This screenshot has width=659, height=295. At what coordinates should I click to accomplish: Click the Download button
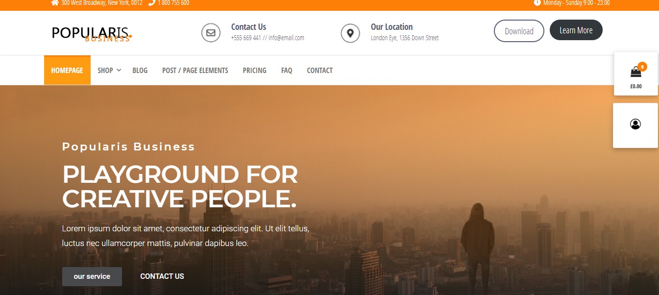click(x=519, y=31)
